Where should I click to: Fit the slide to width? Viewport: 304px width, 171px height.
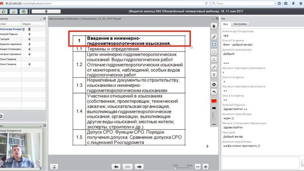(198, 167)
